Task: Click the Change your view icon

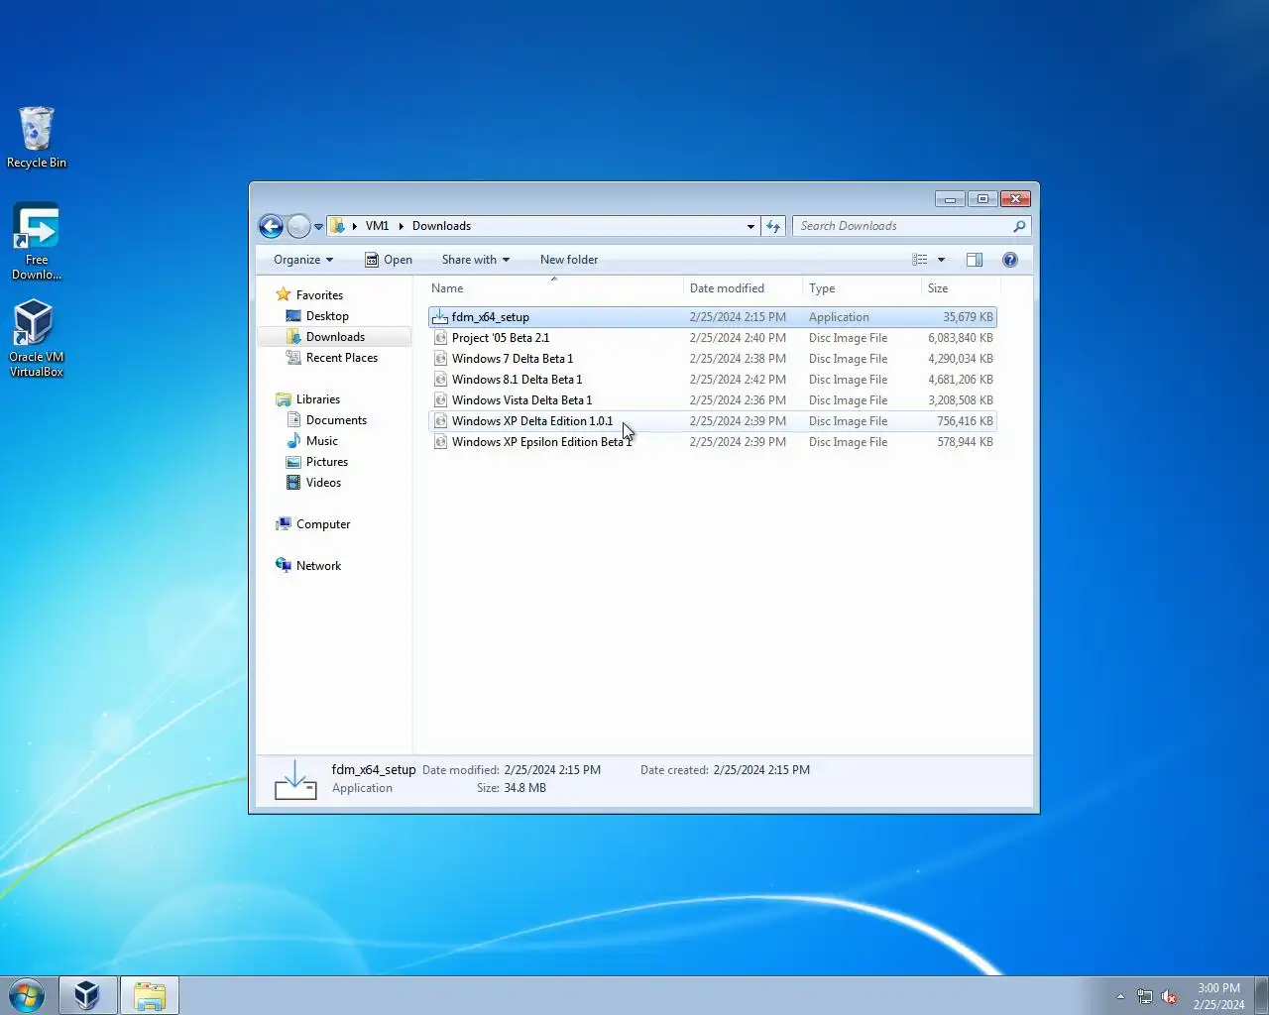Action: pos(920,260)
